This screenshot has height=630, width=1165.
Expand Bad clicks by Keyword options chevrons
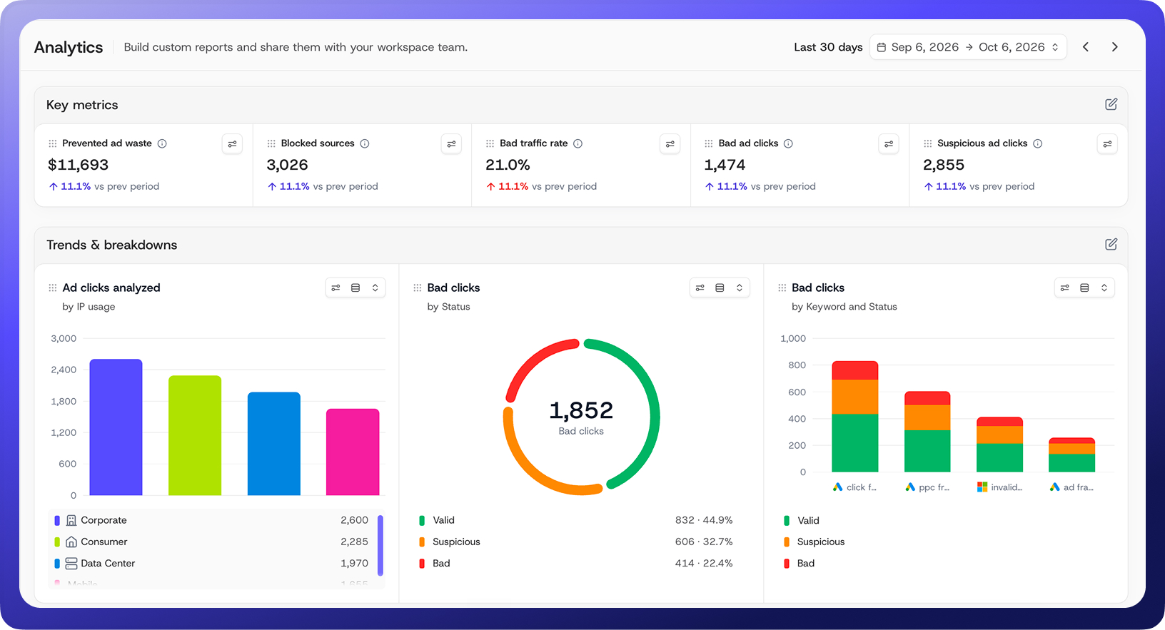pyautogui.click(x=1104, y=288)
